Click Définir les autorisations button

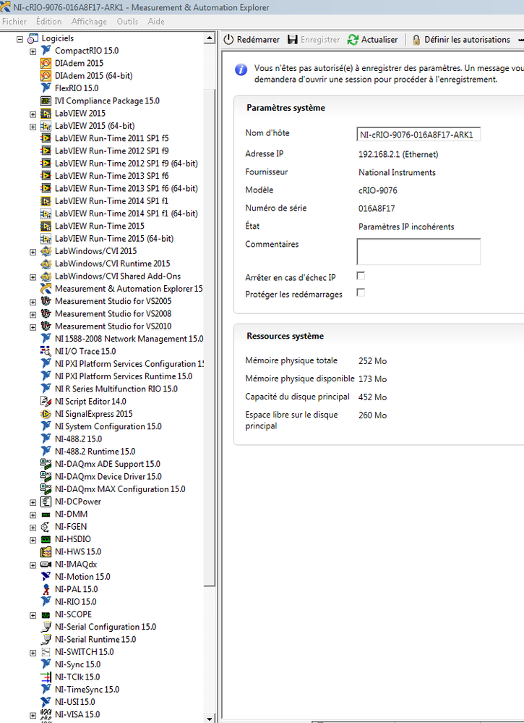tap(461, 40)
